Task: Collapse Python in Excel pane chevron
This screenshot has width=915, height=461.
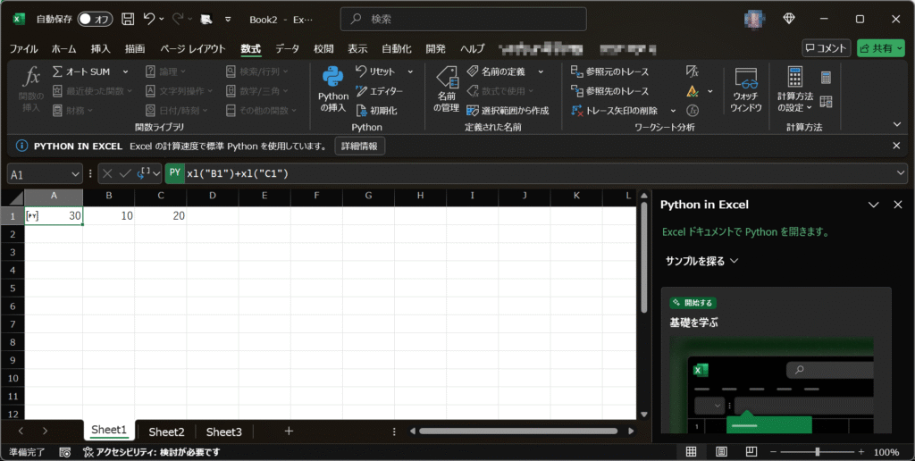Action: [874, 205]
